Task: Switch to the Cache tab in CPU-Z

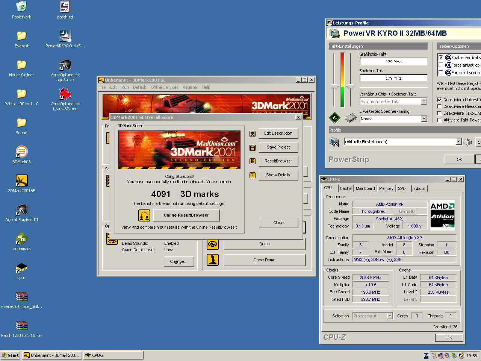Action: [346, 188]
